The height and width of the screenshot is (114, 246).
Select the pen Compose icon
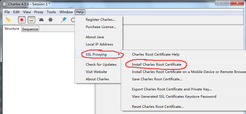pyautogui.click(x=64, y=20)
